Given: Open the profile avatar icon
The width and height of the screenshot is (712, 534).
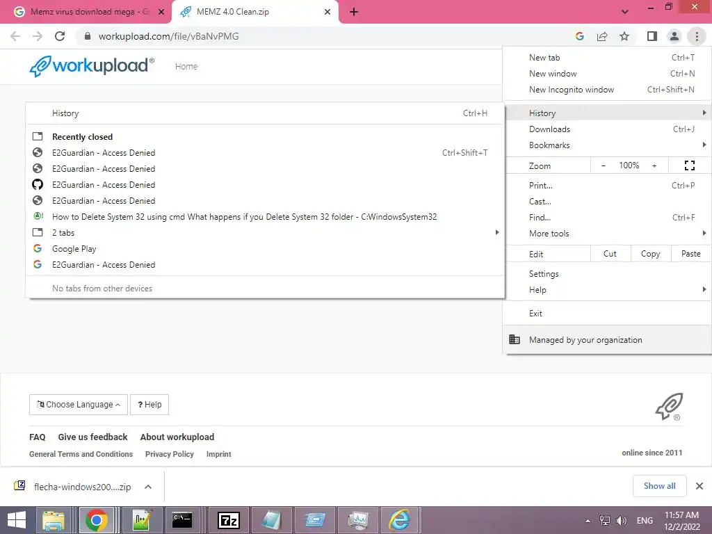Looking at the screenshot, I should (674, 36).
